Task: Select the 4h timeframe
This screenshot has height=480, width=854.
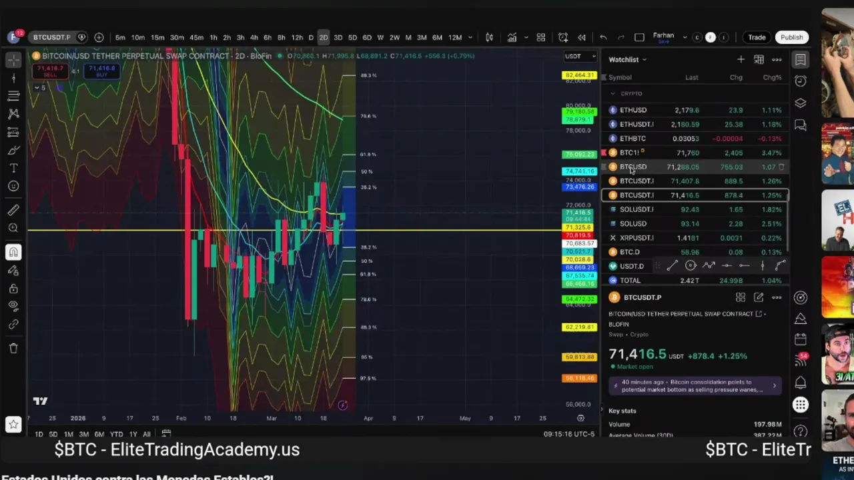Action: (x=254, y=37)
